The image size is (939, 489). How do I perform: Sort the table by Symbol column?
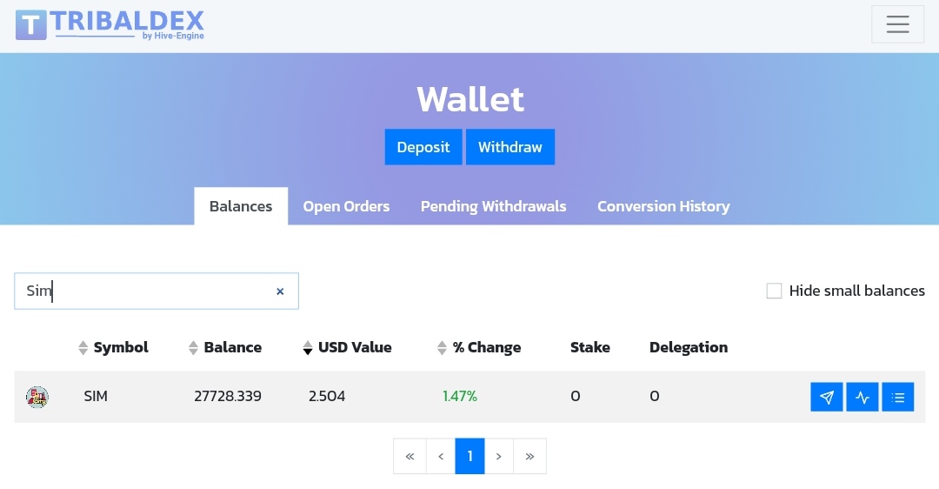point(113,347)
